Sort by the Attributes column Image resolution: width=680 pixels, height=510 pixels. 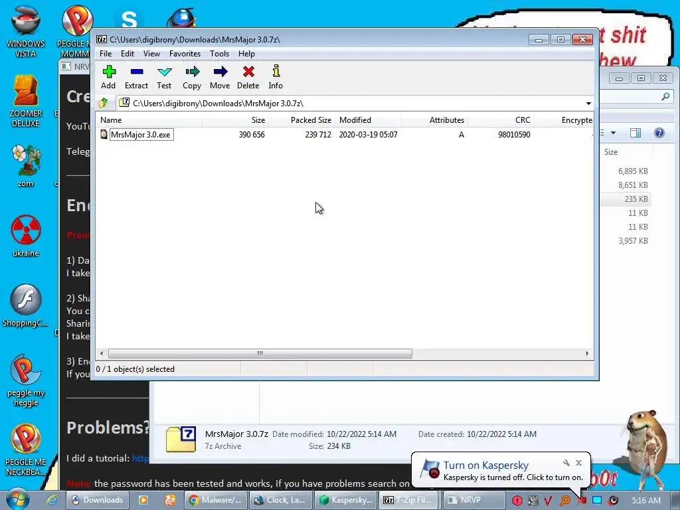[434, 120]
